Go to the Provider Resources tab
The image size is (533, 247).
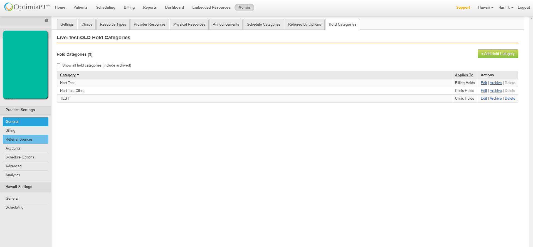click(x=149, y=25)
